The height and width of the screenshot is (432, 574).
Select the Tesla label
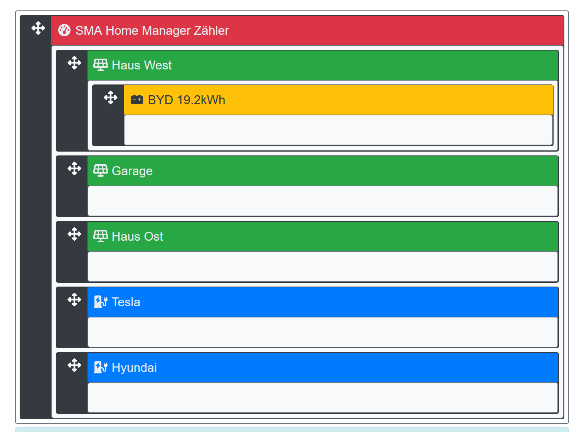[x=126, y=302]
